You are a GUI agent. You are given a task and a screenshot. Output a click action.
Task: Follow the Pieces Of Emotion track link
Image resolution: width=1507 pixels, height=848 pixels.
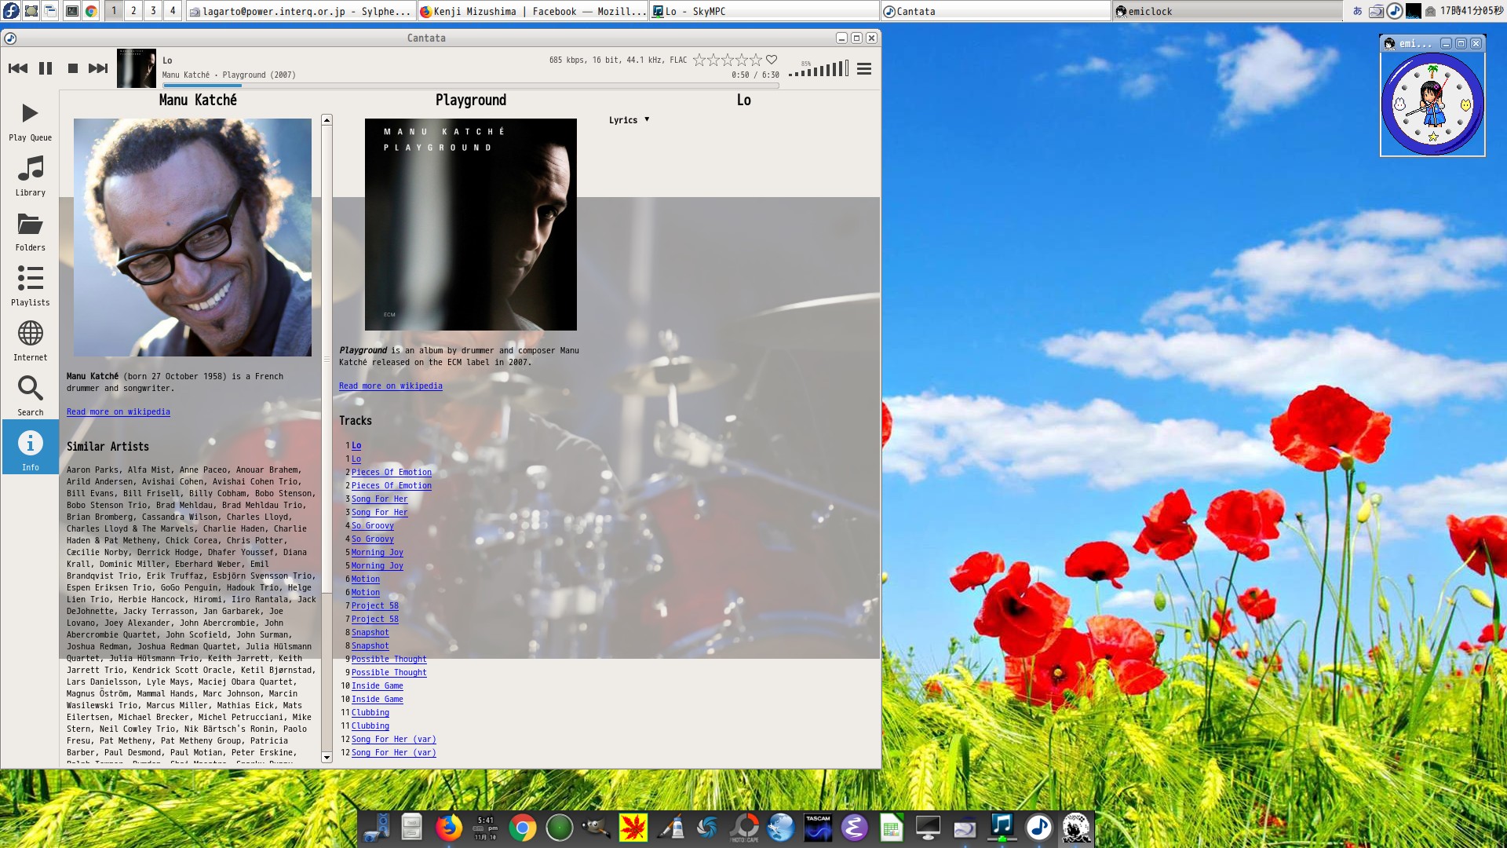pyautogui.click(x=391, y=472)
